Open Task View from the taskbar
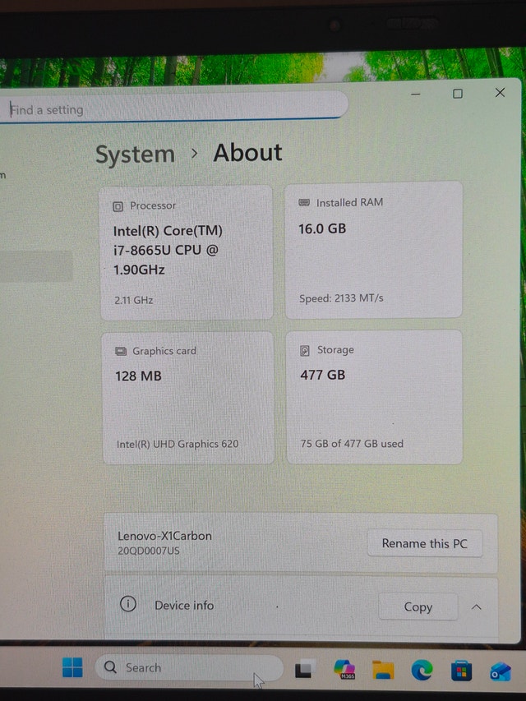 tap(303, 669)
